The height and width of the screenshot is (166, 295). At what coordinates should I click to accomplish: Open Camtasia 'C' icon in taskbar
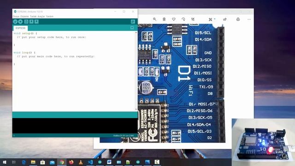point(157,162)
